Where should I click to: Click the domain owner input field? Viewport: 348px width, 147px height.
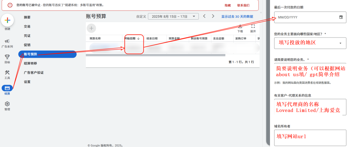pos(310,138)
